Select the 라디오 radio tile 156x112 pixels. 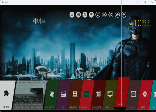click(63, 95)
